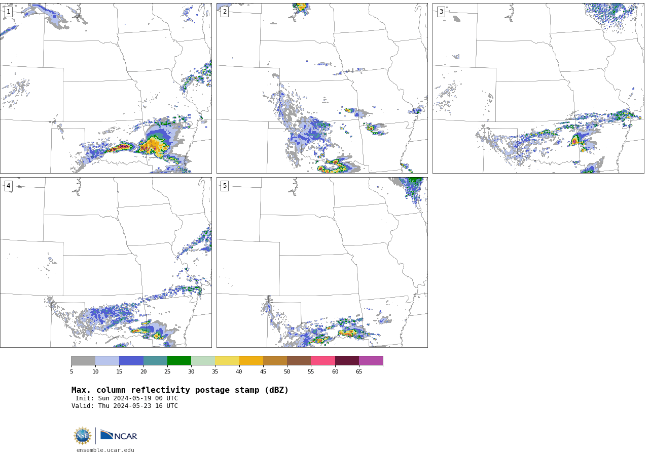Open ensemble member 3 reflectivity map
649x456 pixels.
[538, 88]
